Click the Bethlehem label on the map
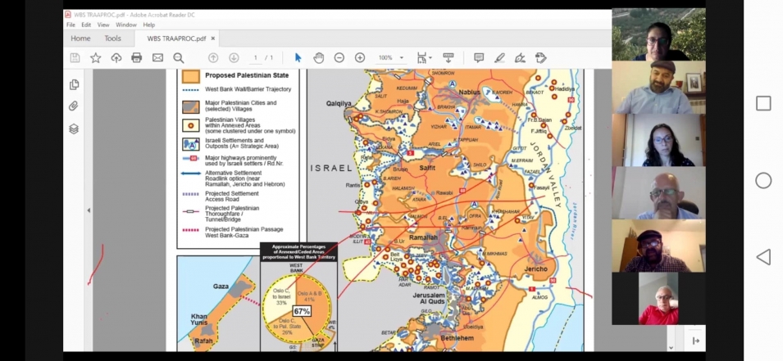Image resolution: width=783 pixels, height=361 pixels. point(457,338)
